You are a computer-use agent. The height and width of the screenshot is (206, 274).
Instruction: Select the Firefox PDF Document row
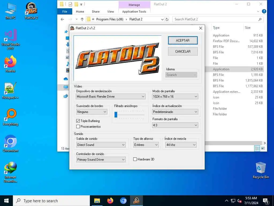(234, 41)
